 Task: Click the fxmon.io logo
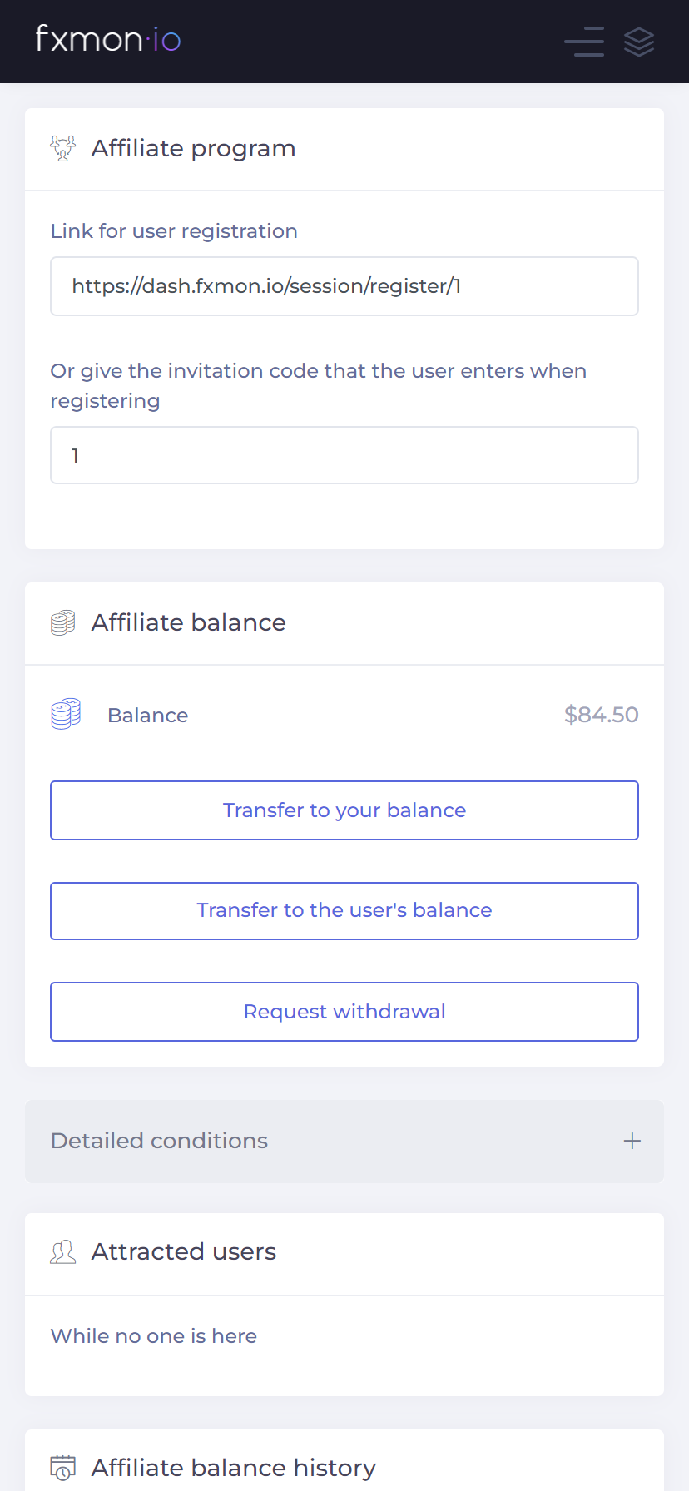click(108, 39)
